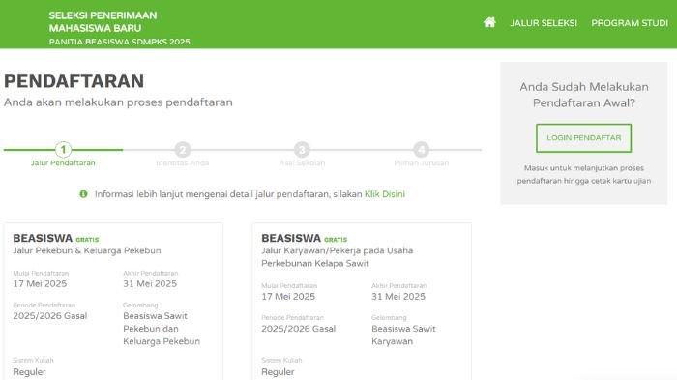The image size is (677, 380).
Task: Click PANITIA BEASISWA SDMPKS 2025 subtitle
Action: click(120, 42)
